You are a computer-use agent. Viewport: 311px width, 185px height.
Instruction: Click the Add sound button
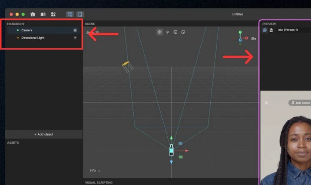300,103
